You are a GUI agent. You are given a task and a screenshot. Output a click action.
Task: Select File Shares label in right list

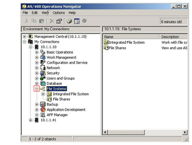117,48
